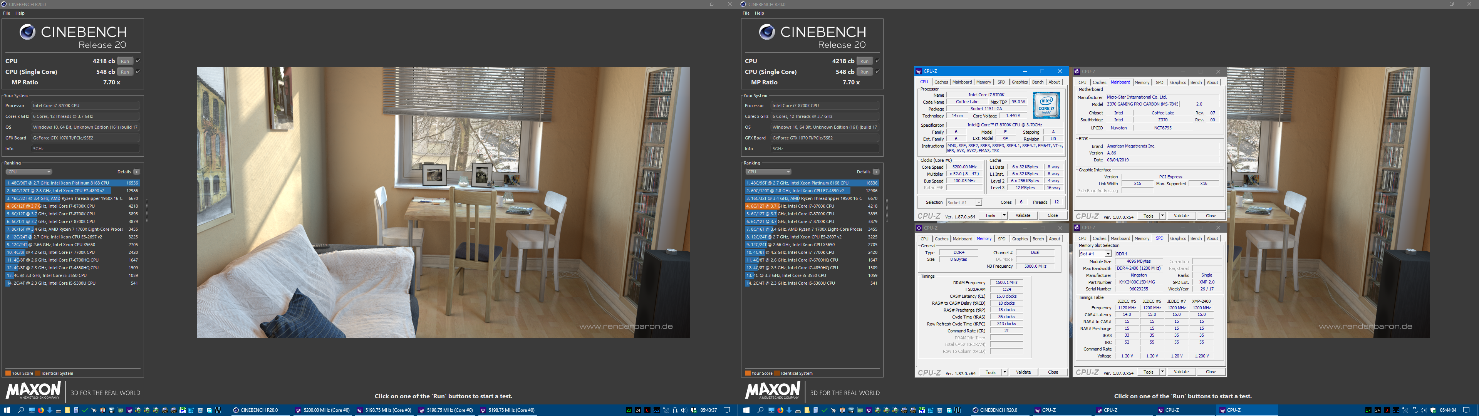Viewport: 1479px width, 416px height.
Task: Click the 5GHz Info field in left Cinebench
Action: pyautogui.click(x=85, y=149)
